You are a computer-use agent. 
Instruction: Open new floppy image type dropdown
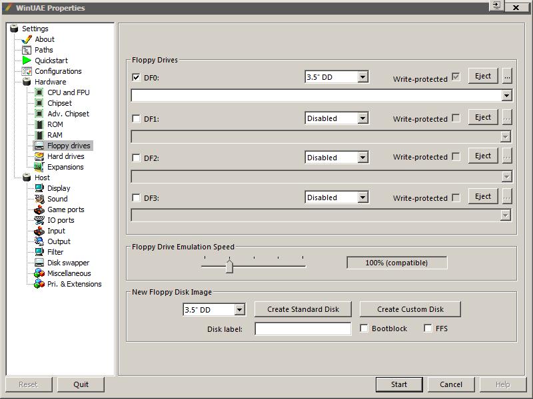[x=239, y=309]
